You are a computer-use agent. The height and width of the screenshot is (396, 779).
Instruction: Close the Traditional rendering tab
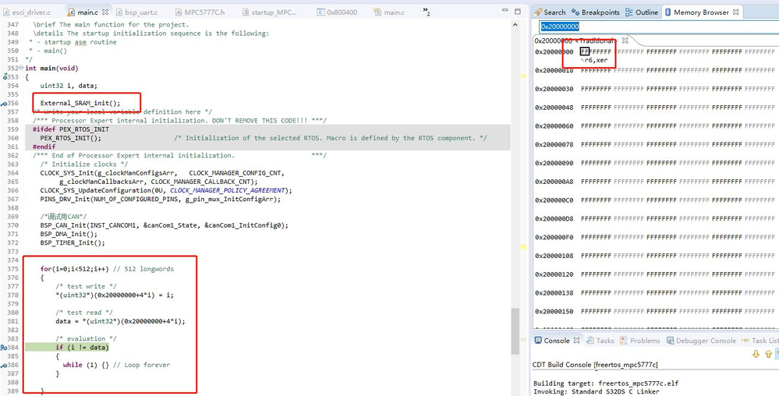coord(625,41)
